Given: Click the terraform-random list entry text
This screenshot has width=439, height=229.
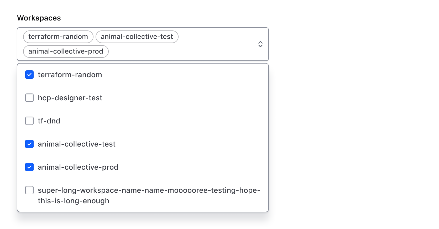Looking at the screenshot, I should point(70,75).
